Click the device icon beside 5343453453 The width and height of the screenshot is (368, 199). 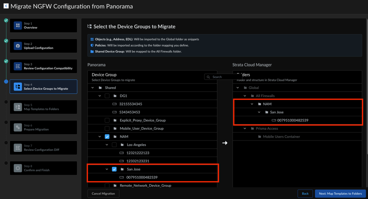click(114, 112)
